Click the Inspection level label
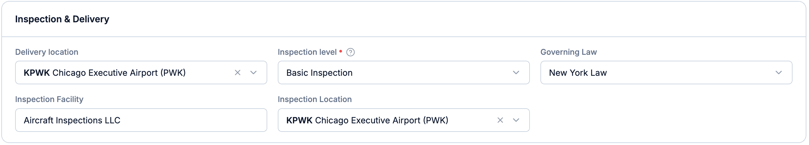 pyautogui.click(x=307, y=52)
